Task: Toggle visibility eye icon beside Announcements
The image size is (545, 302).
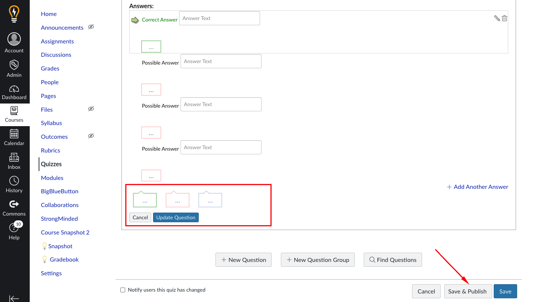Action: point(91,27)
